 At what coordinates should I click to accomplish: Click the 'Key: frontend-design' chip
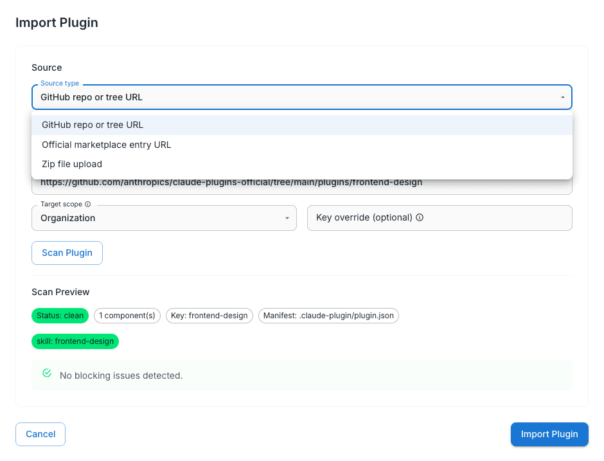[209, 316]
